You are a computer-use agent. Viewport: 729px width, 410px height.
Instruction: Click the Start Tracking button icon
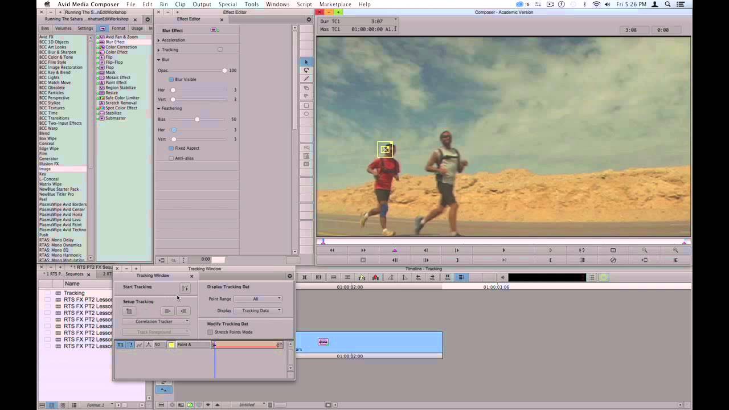click(x=185, y=288)
